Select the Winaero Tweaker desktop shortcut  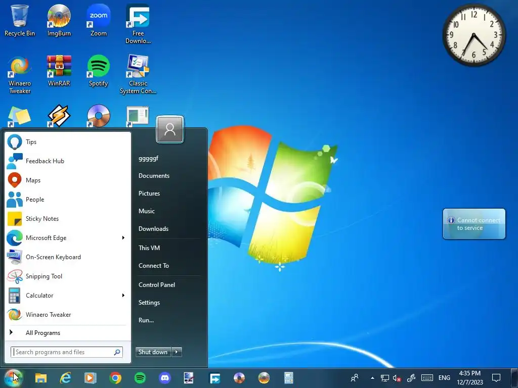(x=20, y=75)
